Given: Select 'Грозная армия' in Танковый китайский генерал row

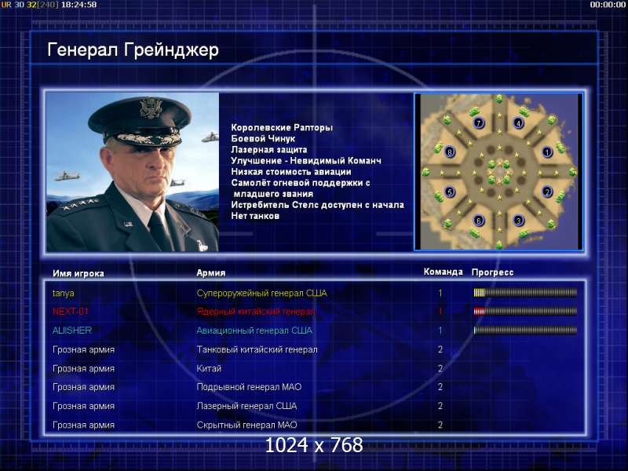Looking at the screenshot, I should (x=84, y=349).
